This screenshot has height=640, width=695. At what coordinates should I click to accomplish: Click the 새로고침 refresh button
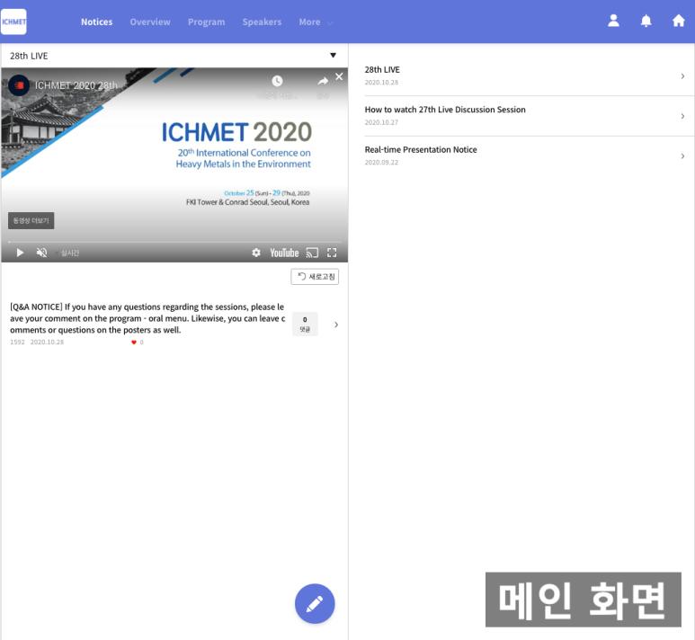[315, 277]
